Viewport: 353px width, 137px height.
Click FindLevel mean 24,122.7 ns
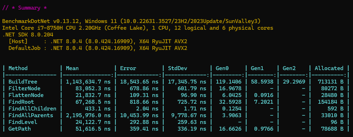click(93, 122)
